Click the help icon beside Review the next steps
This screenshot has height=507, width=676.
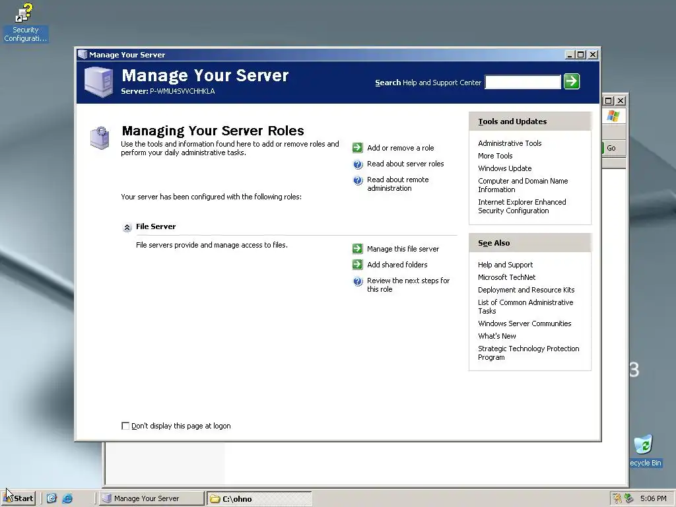point(358,281)
